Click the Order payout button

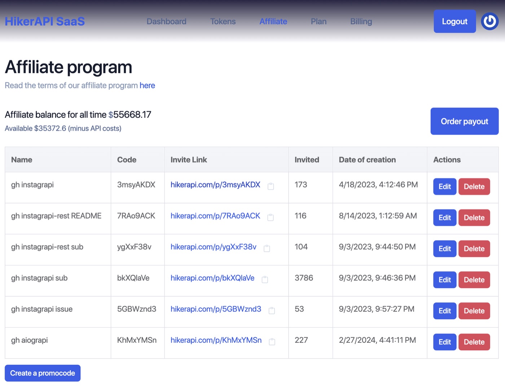pyautogui.click(x=465, y=121)
